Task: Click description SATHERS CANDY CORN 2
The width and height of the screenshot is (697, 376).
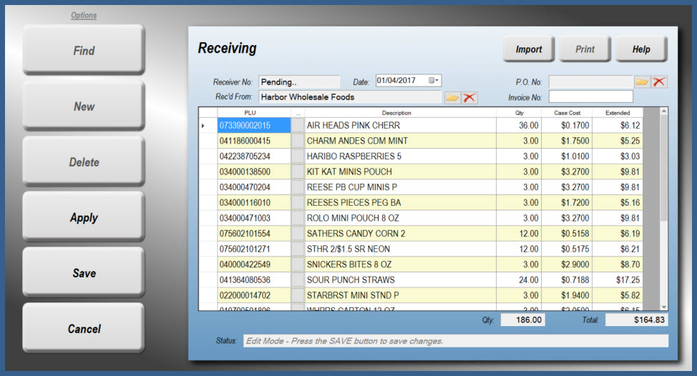Action: click(401, 234)
